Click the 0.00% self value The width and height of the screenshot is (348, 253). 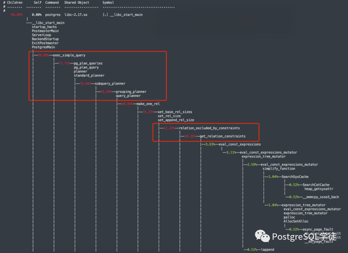click(37, 14)
